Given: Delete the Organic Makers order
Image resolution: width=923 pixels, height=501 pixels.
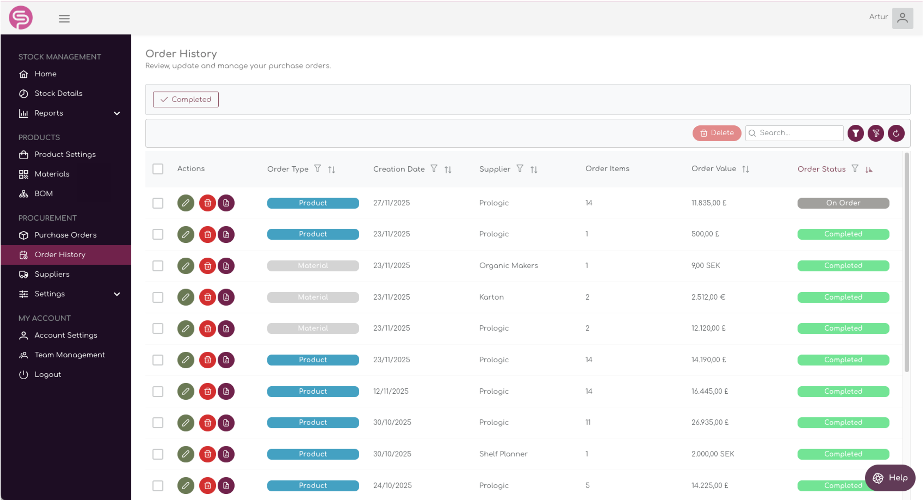Looking at the screenshot, I should point(207,266).
